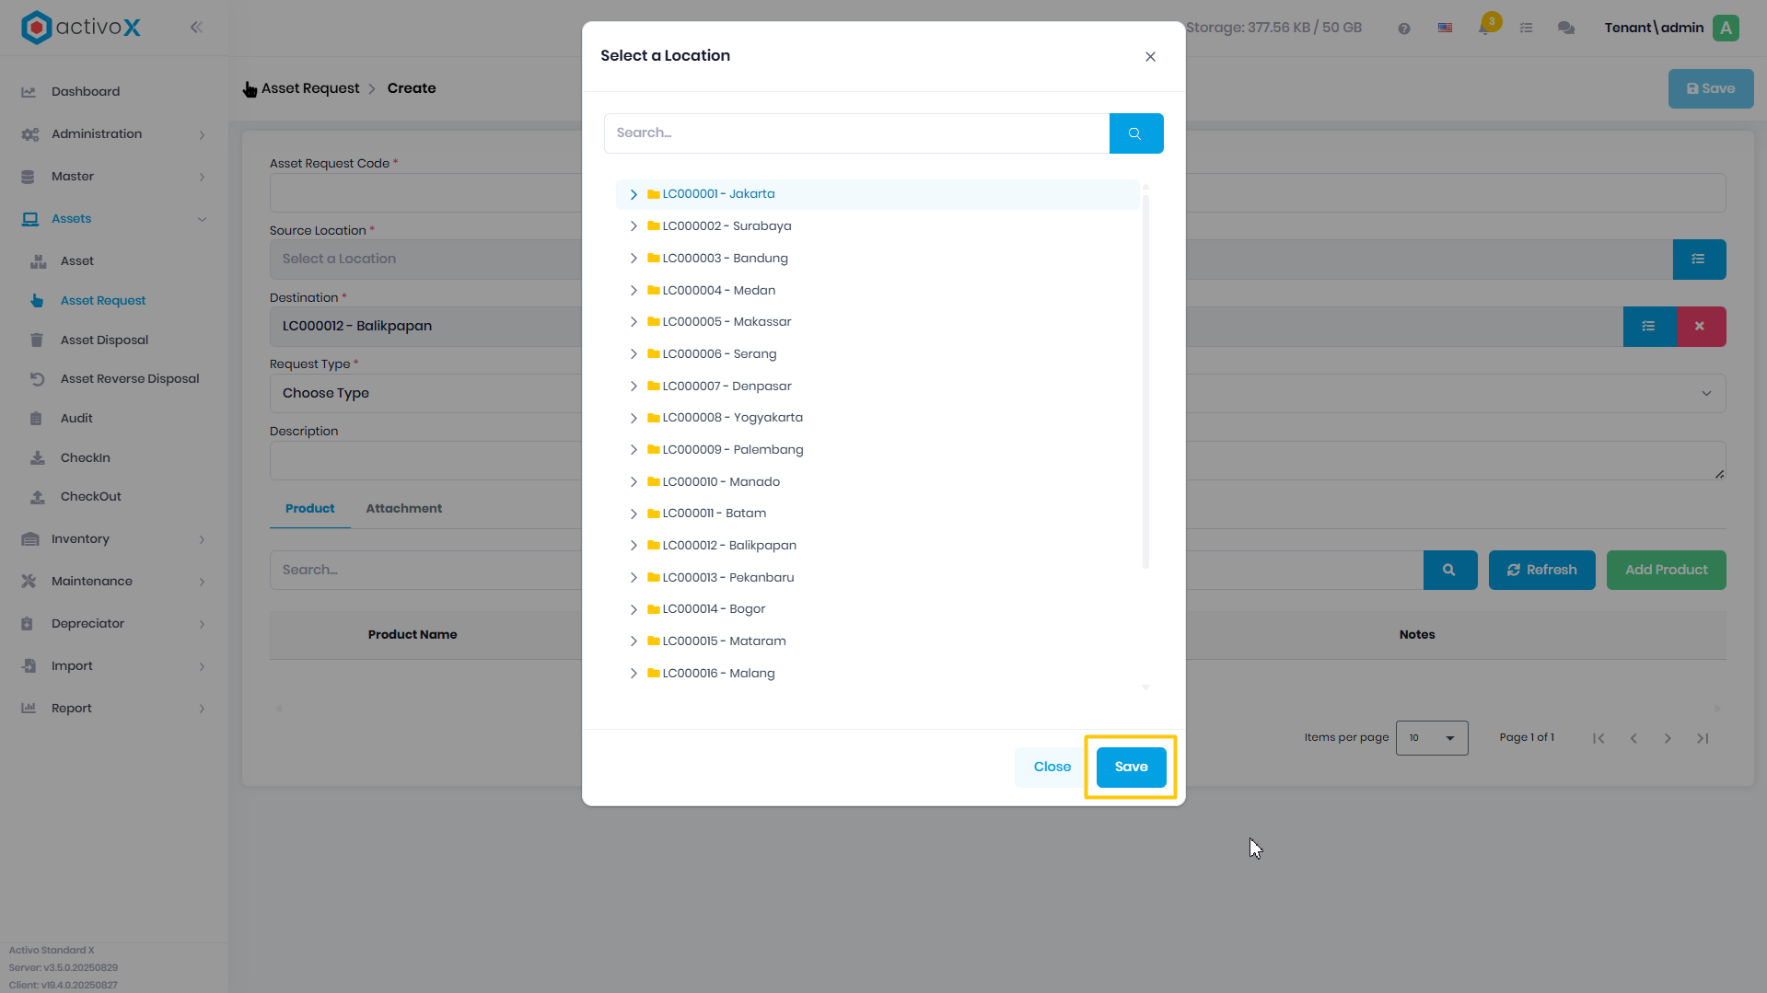Click Save in the location dialog

click(x=1131, y=768)
